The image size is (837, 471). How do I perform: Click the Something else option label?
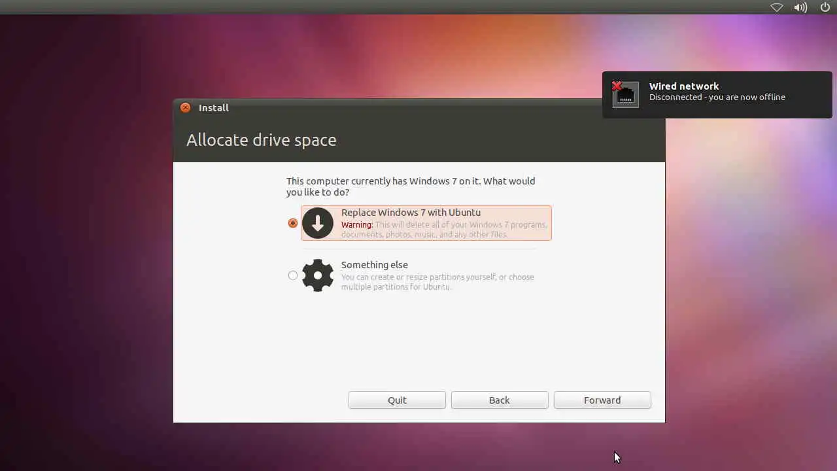(x=375, y=265)
